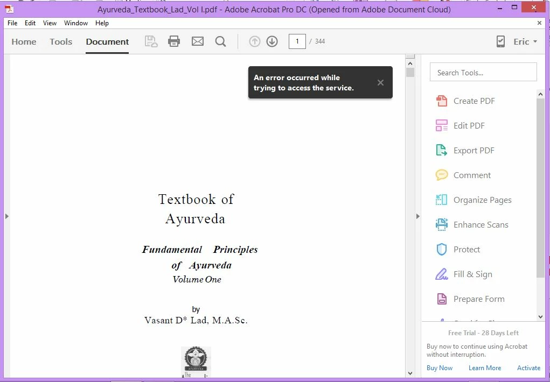Click the mobile link device icon
The width and height of the screenshot is (550, 382).
pyautogui.click(x=501, y=41)
